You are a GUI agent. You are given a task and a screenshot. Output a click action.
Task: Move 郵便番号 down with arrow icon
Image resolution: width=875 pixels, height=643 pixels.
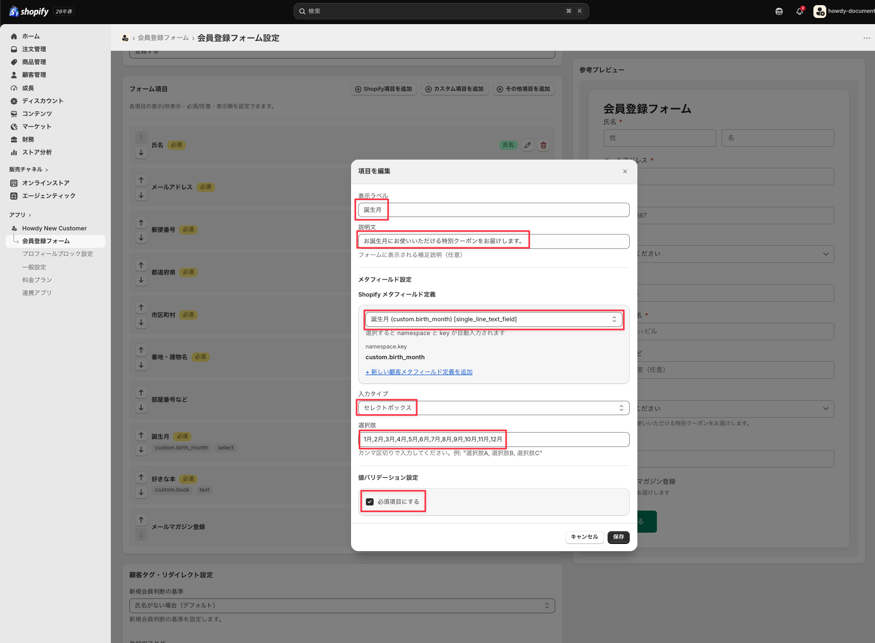point(141,238)
